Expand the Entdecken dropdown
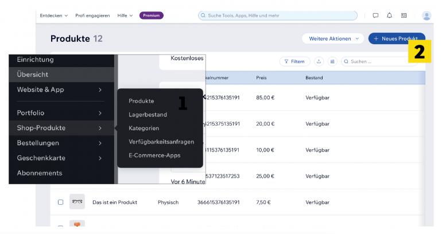 [x=54, y=15]
